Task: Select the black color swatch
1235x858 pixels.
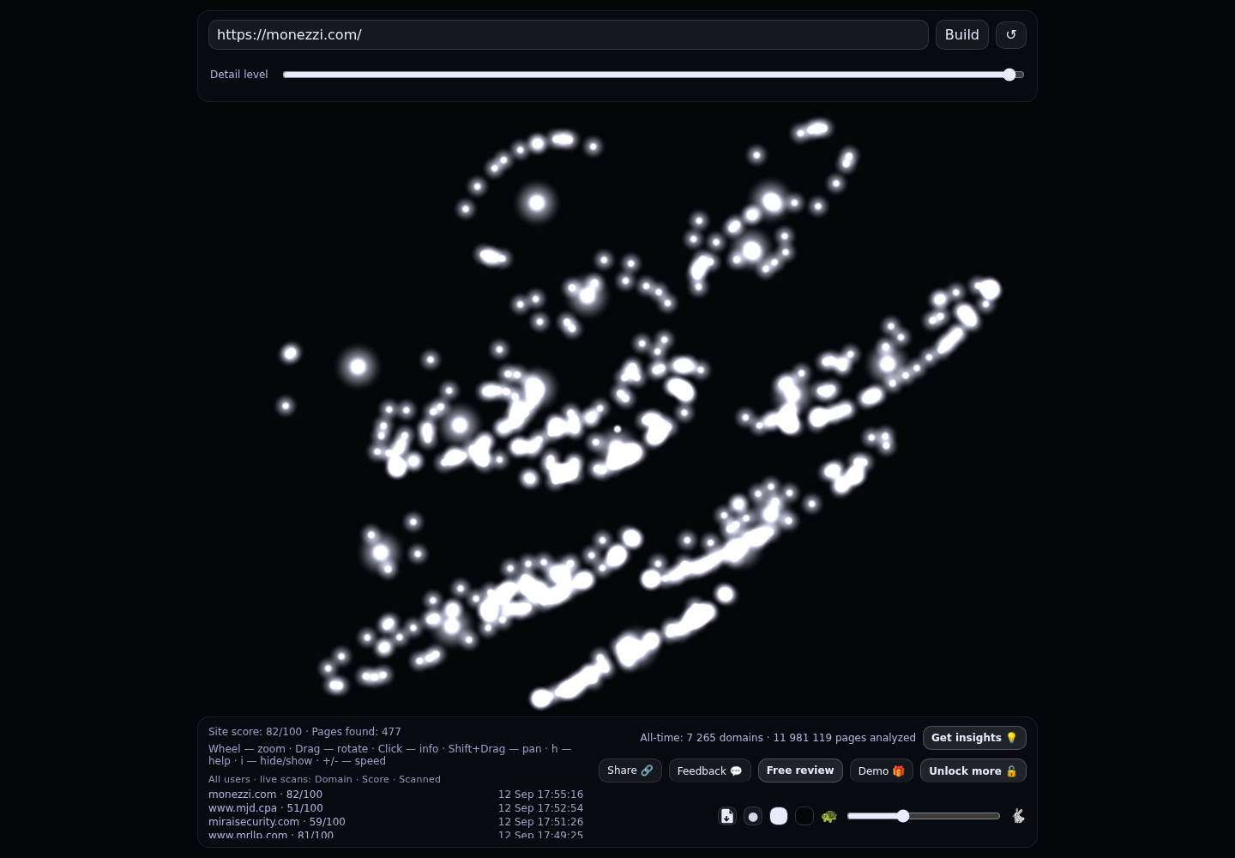Action: [x=804, y=816]
